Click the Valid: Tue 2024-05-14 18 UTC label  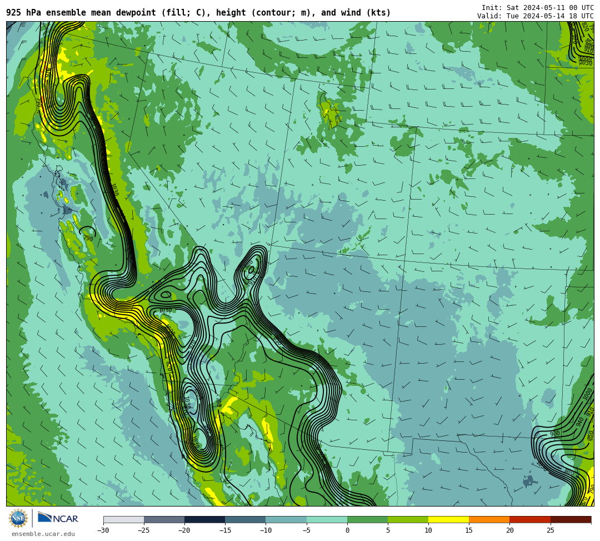[536, 16]
